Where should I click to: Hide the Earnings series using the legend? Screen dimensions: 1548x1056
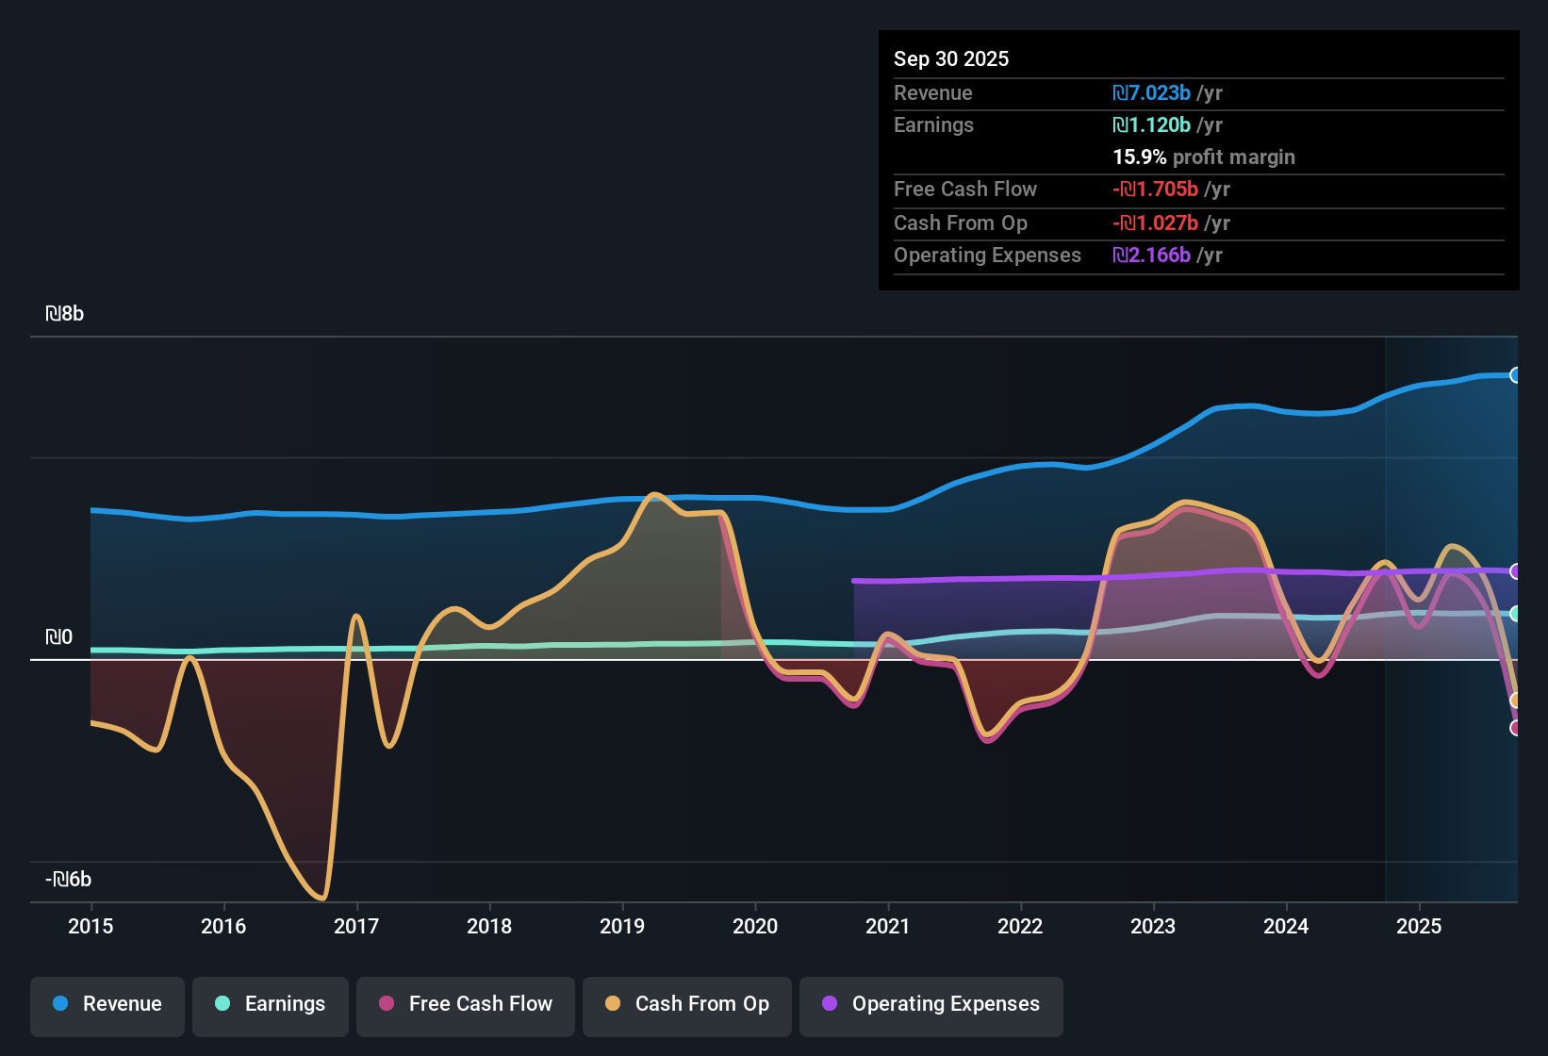tap(270, 1004)
